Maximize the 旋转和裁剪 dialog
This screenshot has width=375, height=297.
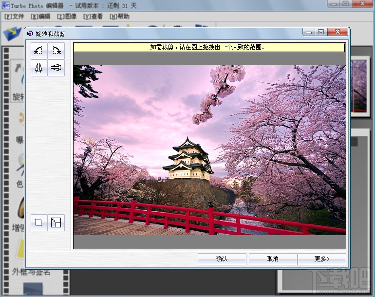[x=321, y=32]
